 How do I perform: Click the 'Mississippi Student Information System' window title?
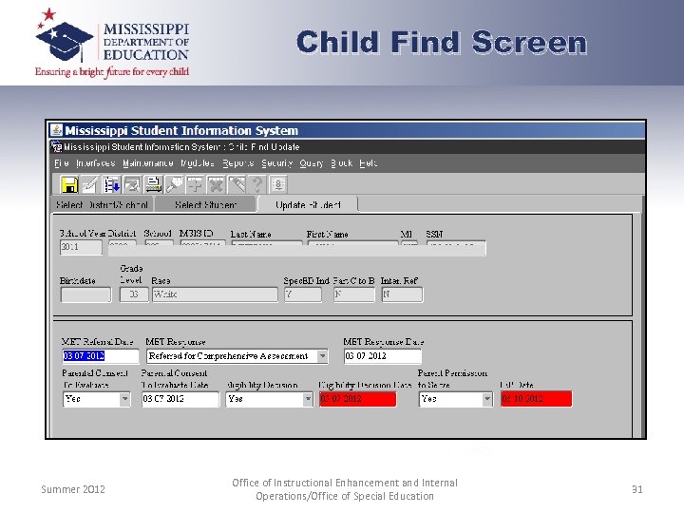[x=181, y=130]
